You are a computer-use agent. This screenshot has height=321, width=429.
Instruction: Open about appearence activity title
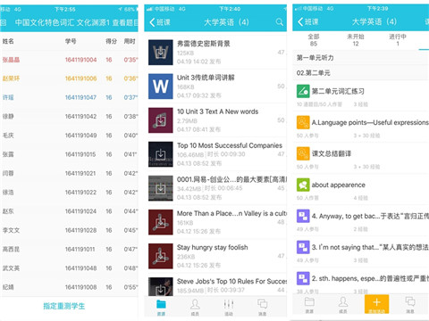(339, 185)
